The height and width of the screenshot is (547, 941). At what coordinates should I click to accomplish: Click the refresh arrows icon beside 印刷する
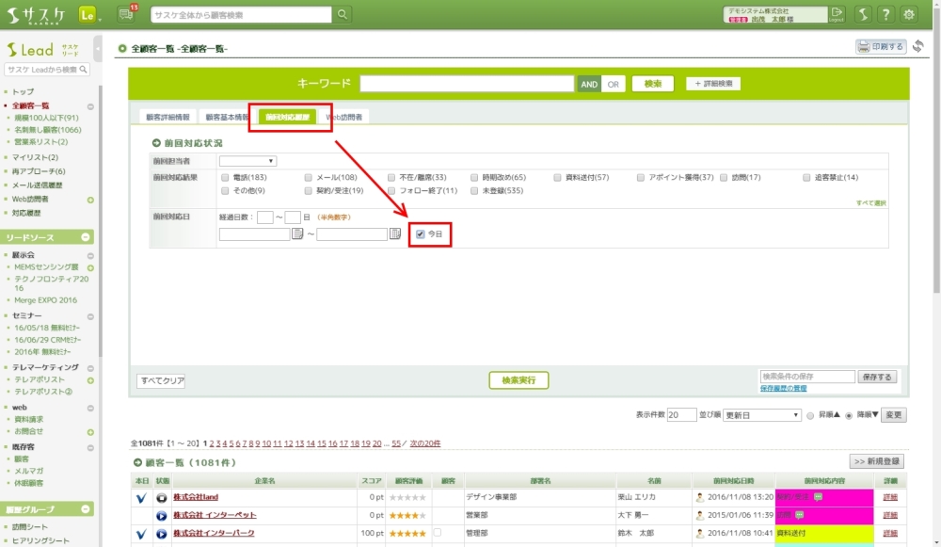click(918, 46)
